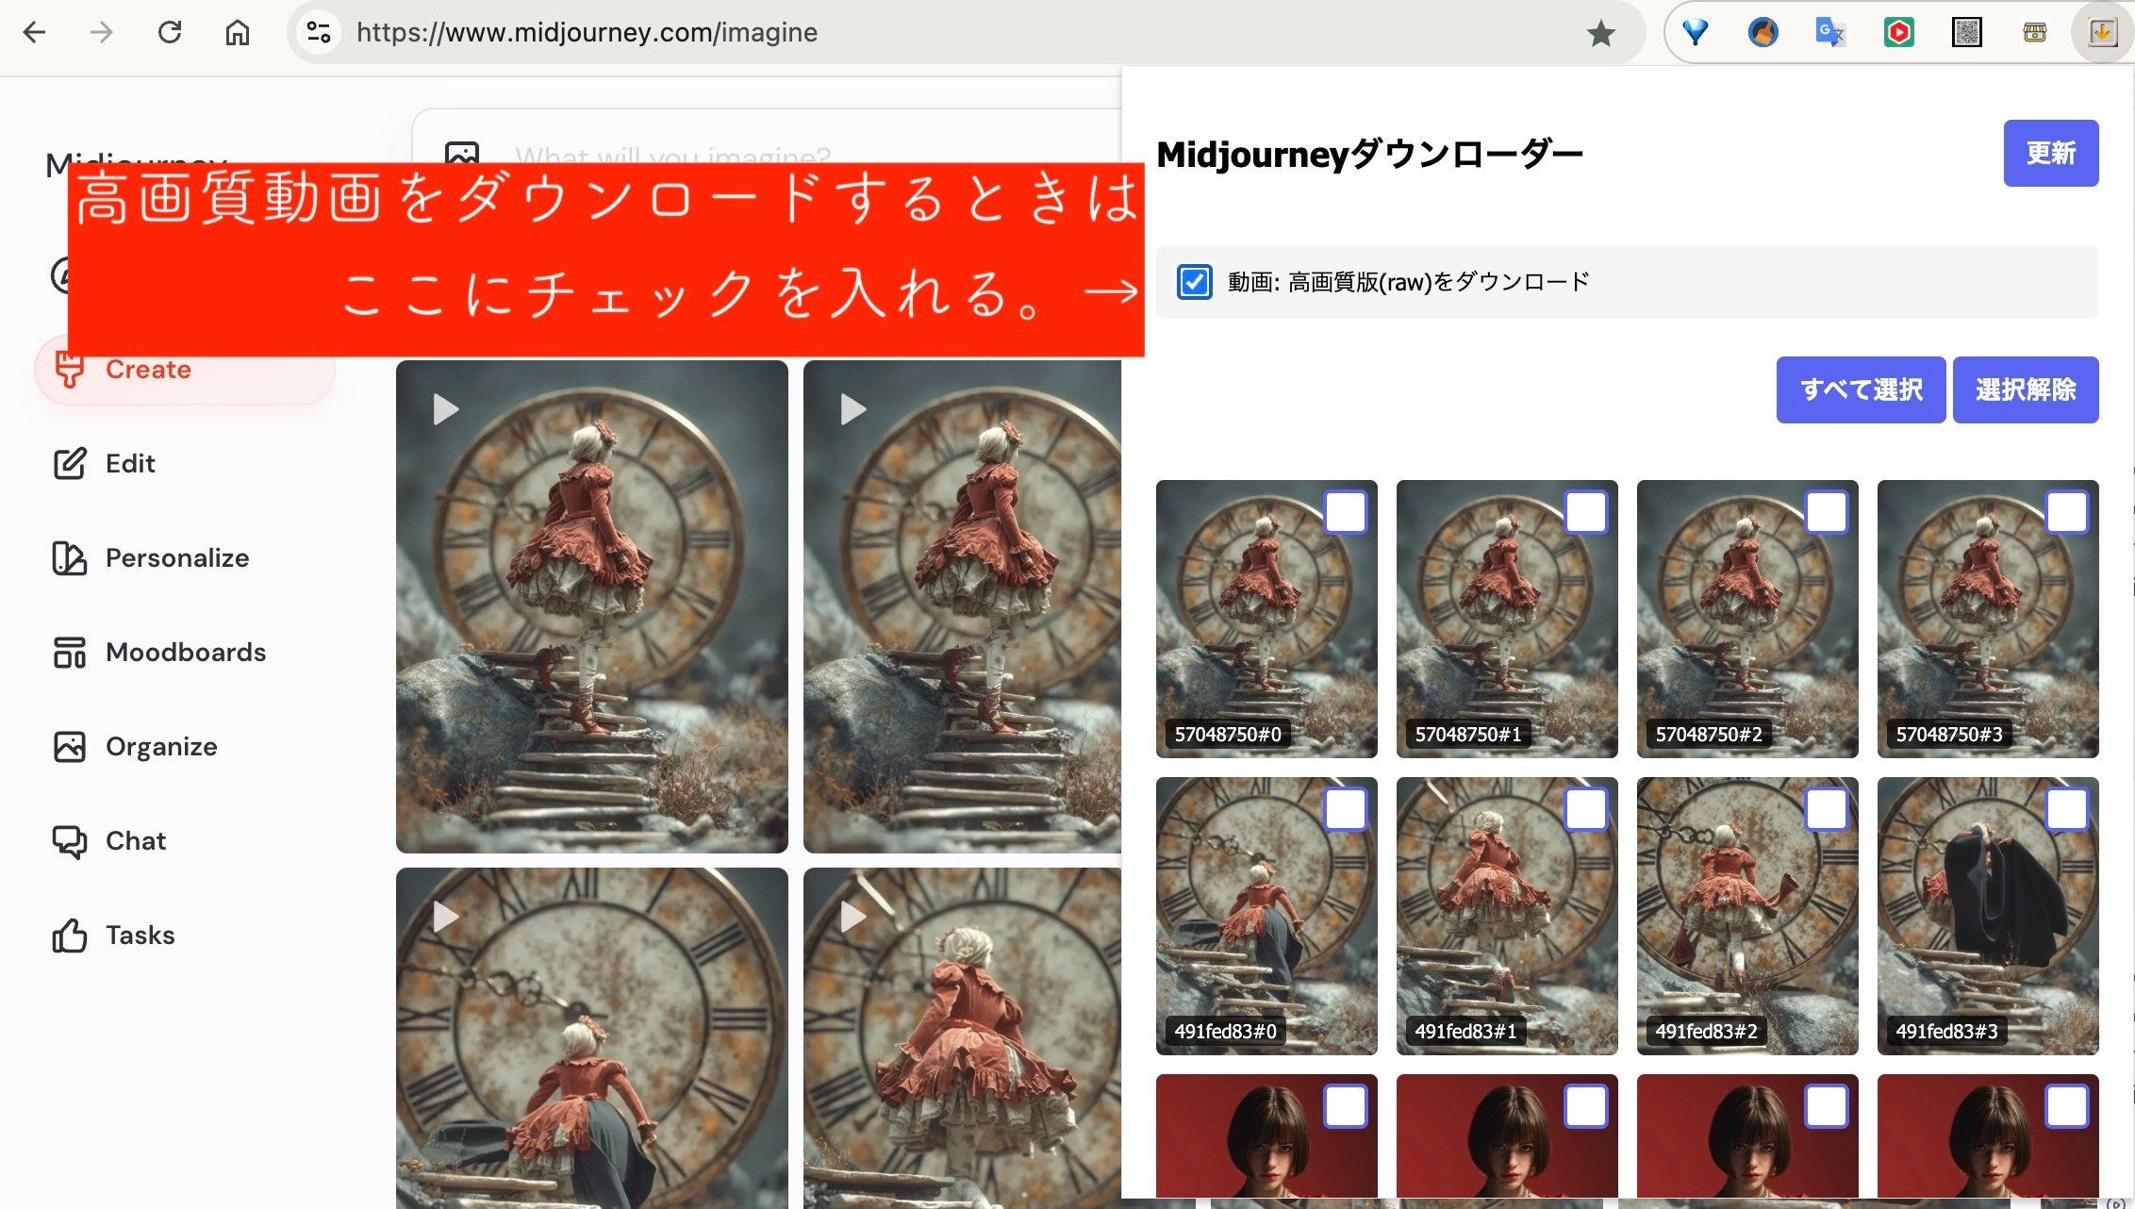Click the 選択解除 button
The width and height of the screenshot is (2135, 1209).
pyautogui.click(x=2026, y=389)
